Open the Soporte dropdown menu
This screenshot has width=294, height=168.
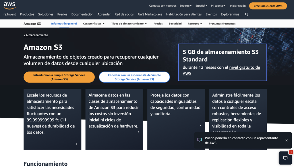185,5
